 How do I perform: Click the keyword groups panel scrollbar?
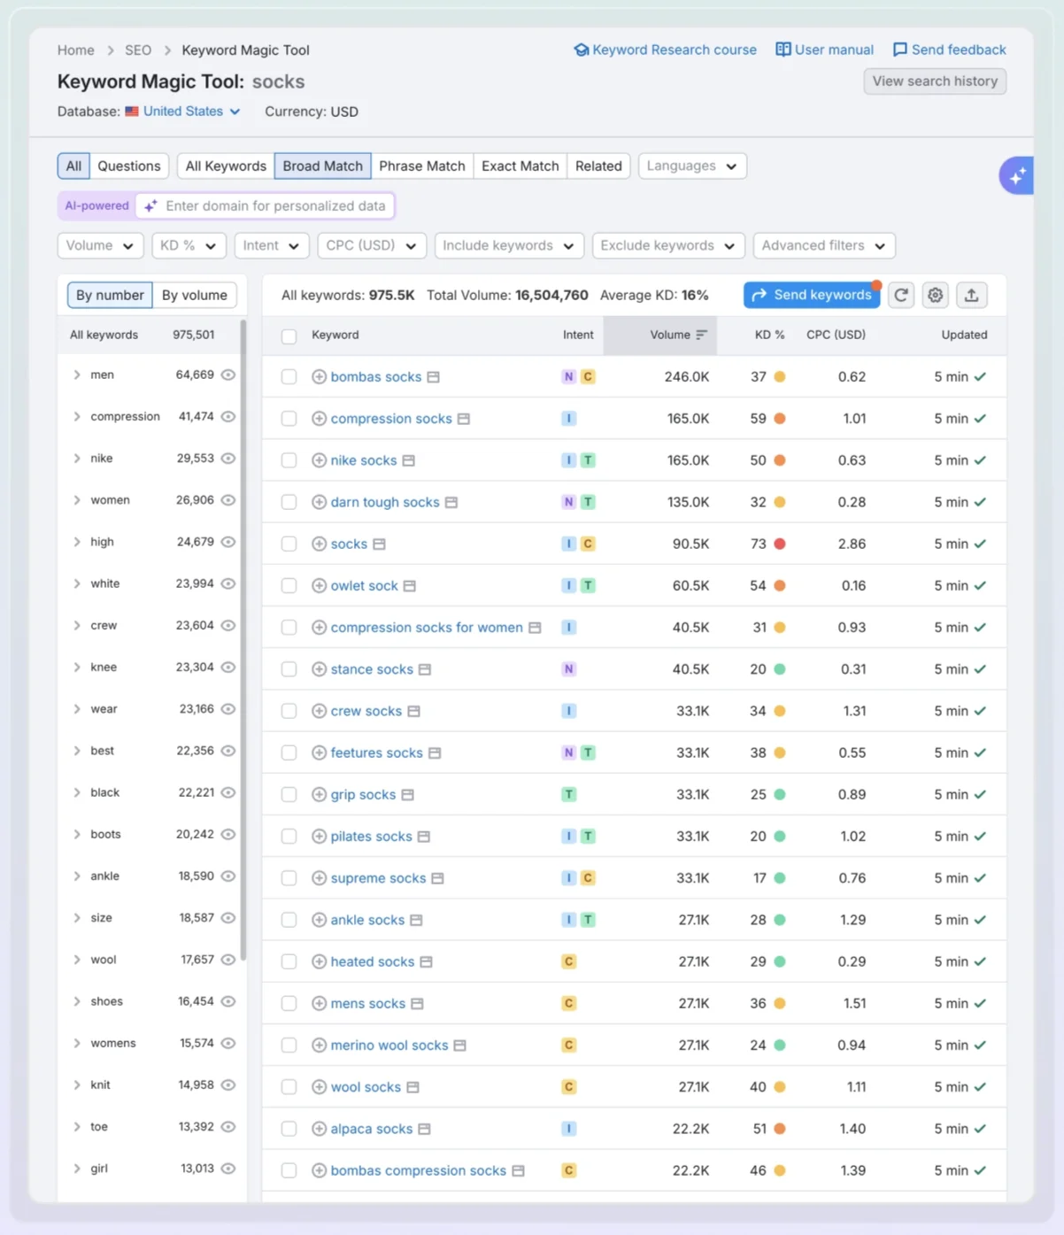pyautogui.click(x=243, y=641)
